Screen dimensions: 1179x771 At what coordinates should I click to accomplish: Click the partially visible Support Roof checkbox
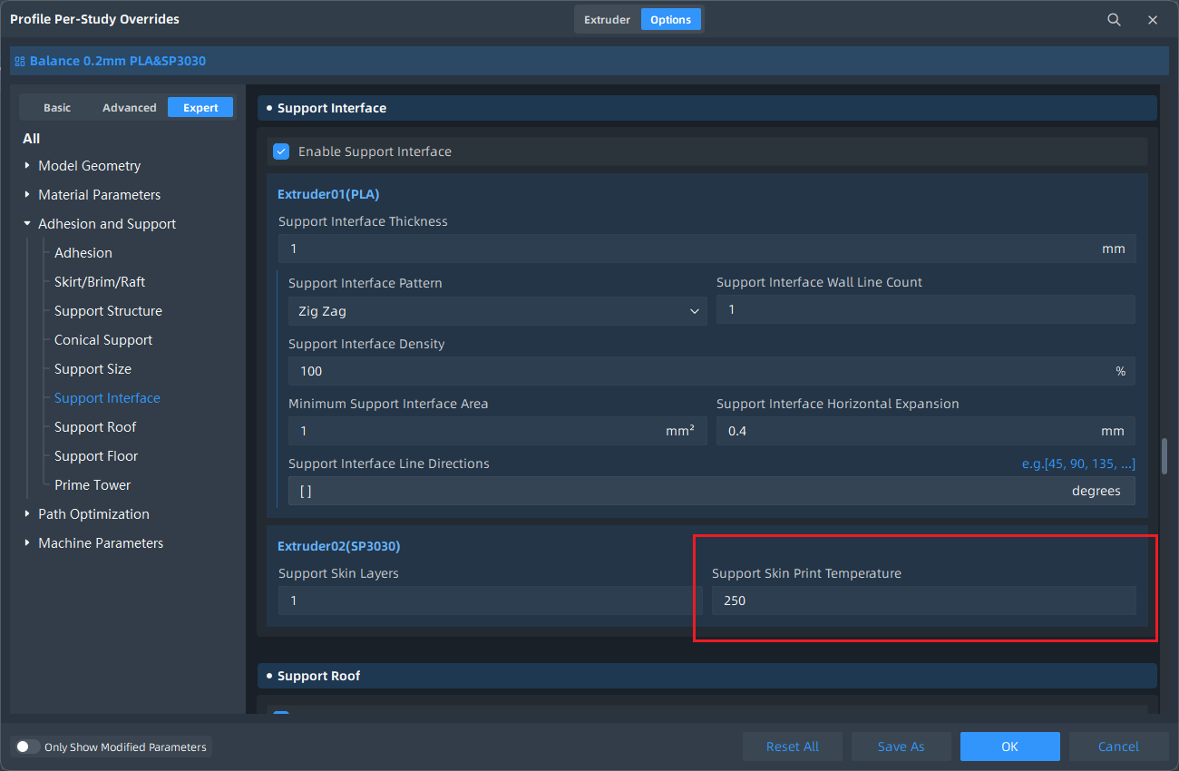pos(281,714)
